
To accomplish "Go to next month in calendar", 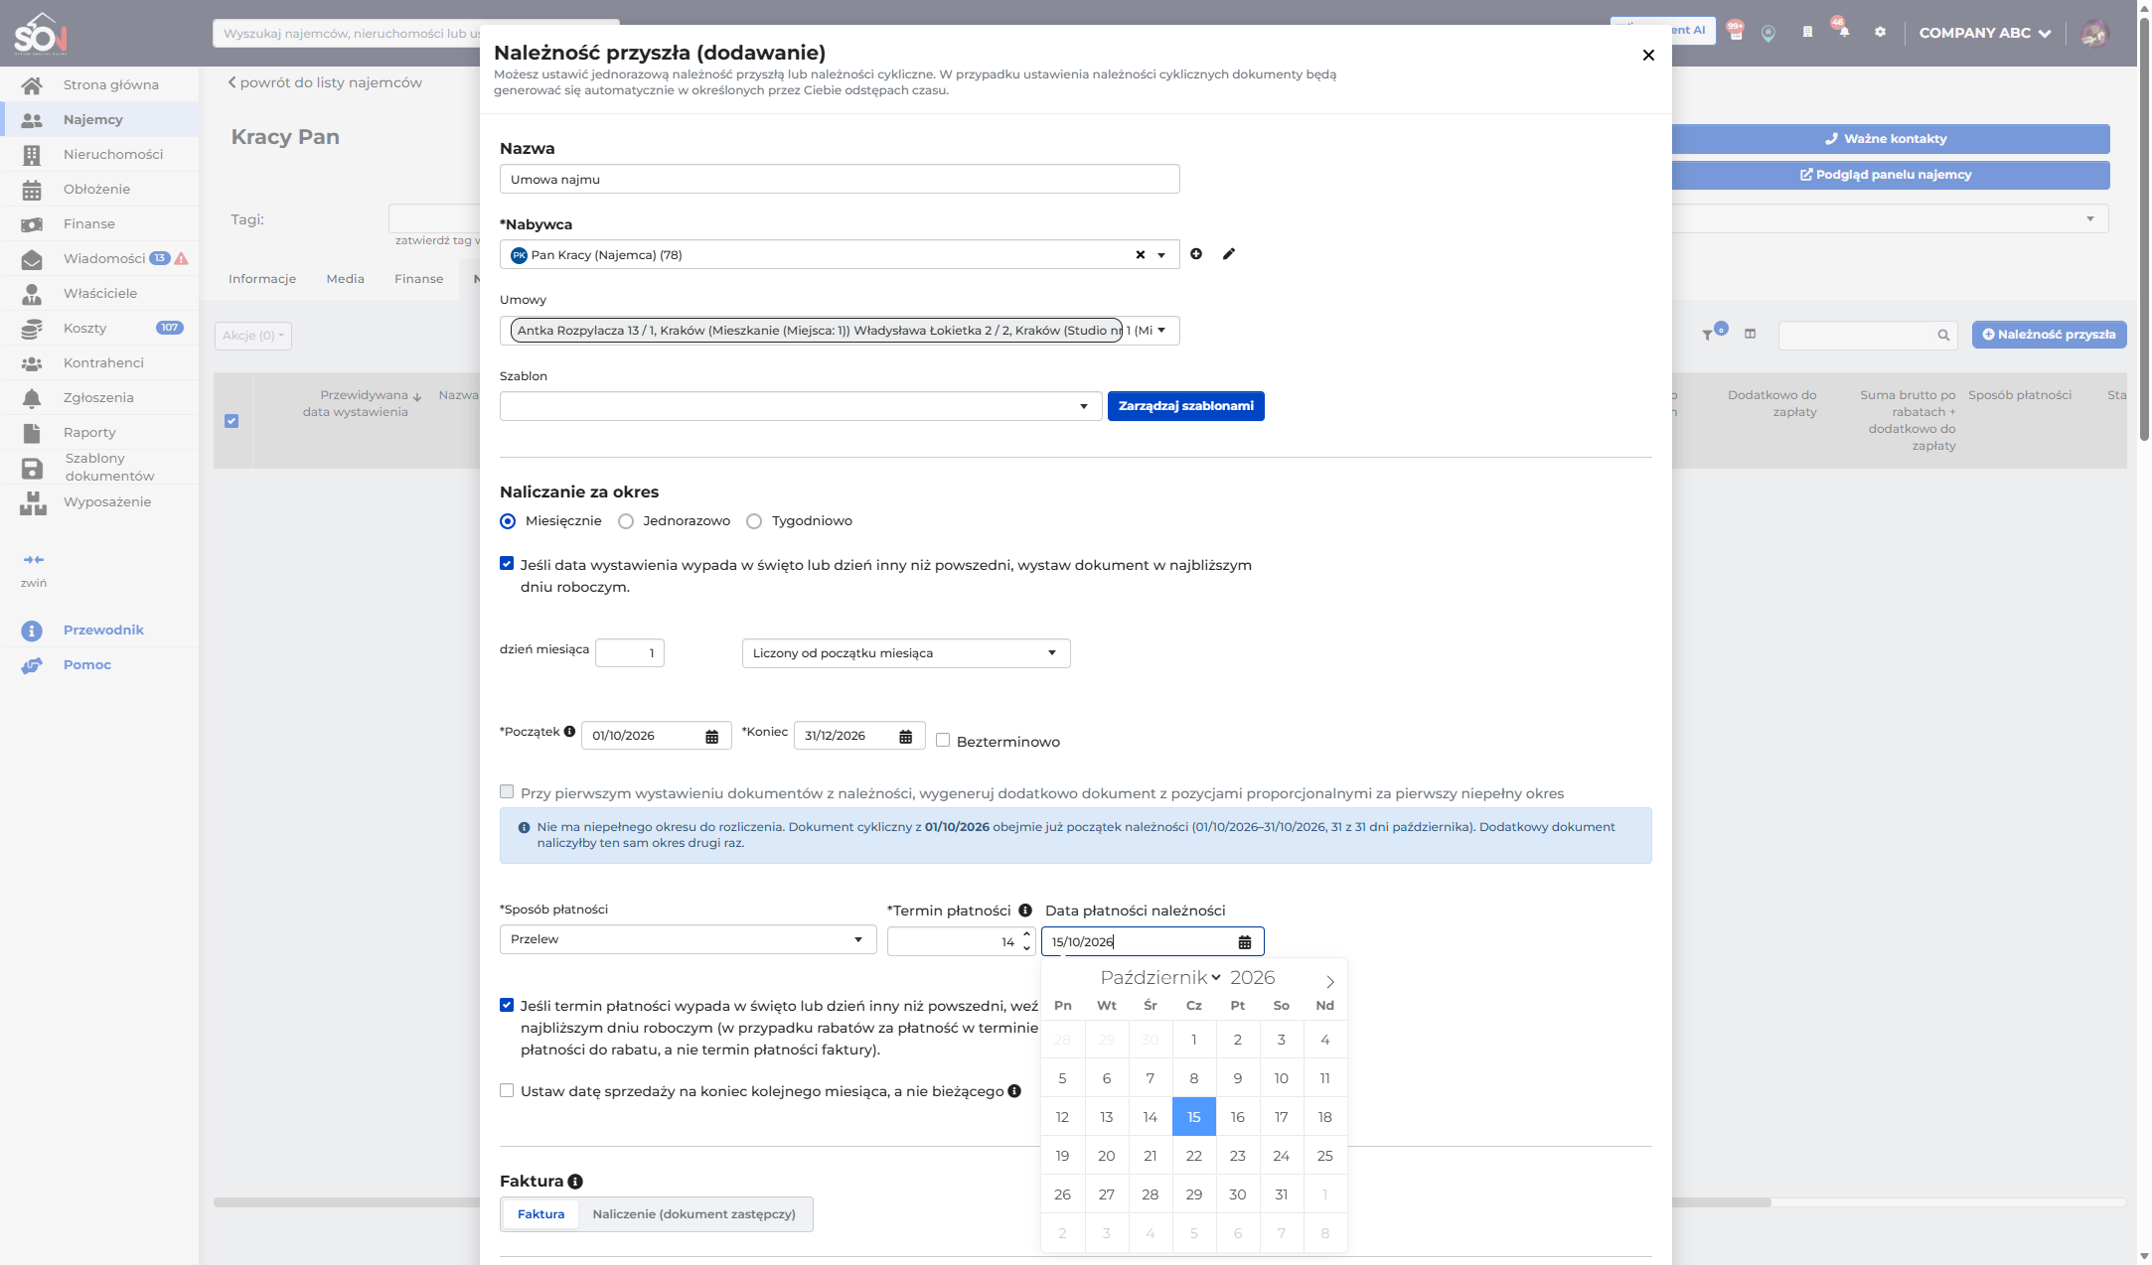I will tap(1330, 982).
